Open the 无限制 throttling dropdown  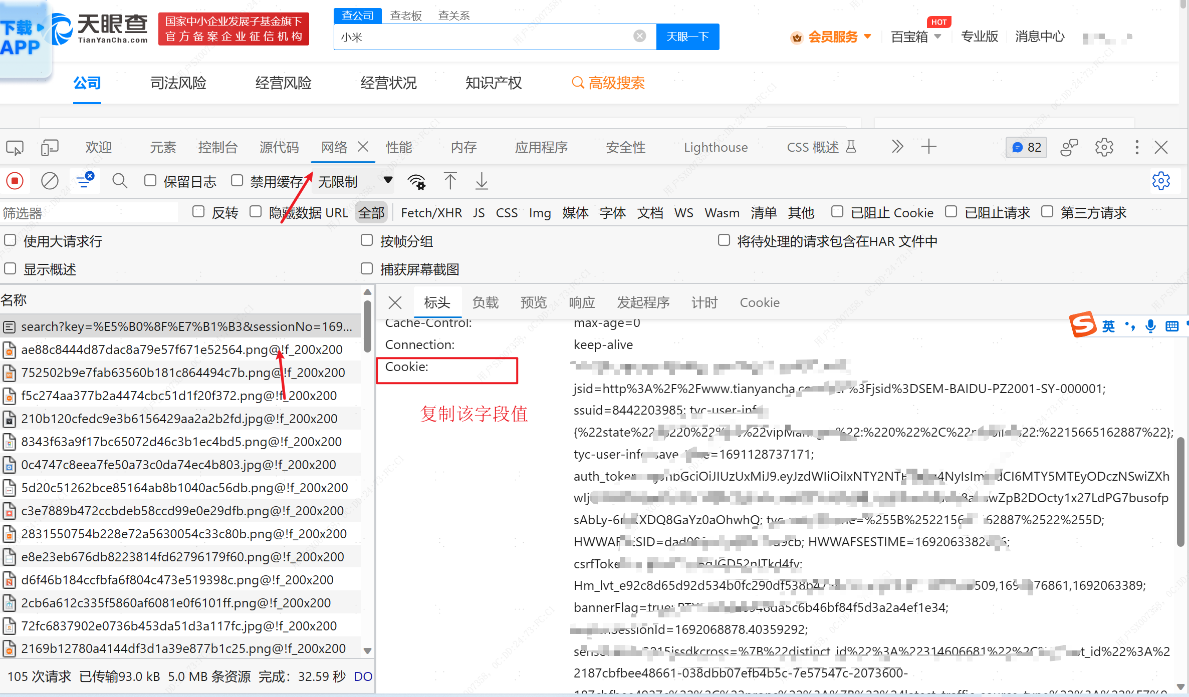[354, 181]
